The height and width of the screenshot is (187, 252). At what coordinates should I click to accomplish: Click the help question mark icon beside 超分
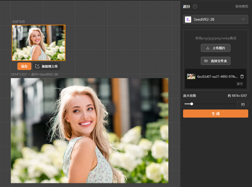click(x=195, y=6)
